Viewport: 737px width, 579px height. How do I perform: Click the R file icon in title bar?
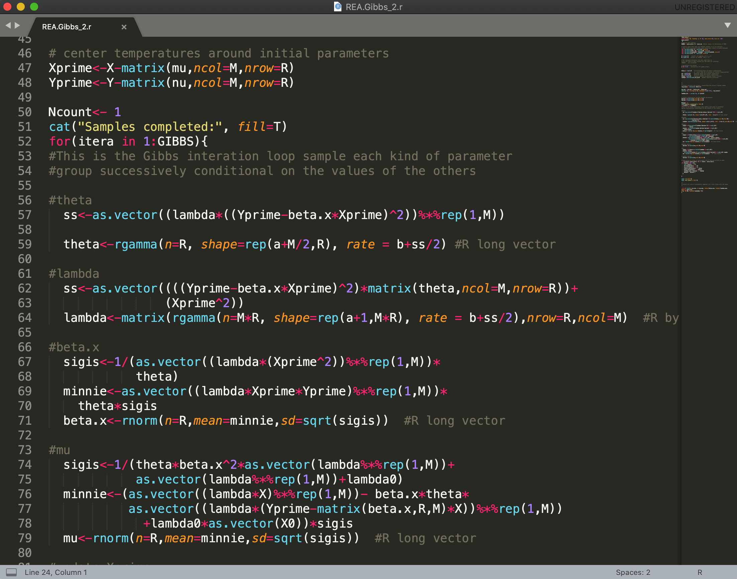[337, 7]
